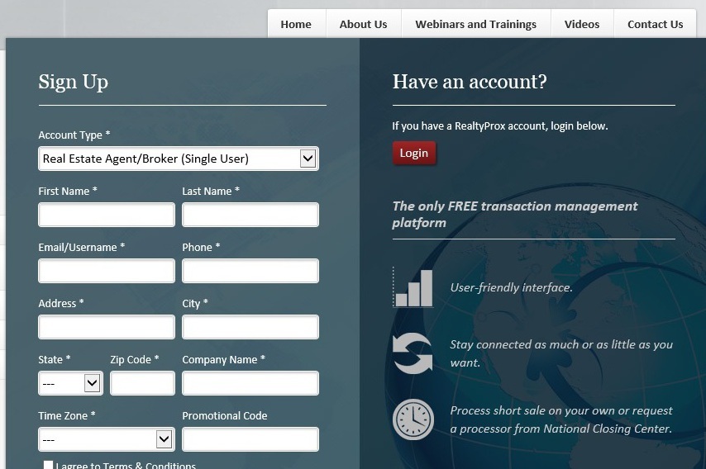Click 'User-friendly interface.' text
The width and height of the screenshot is (706, 469).
click(512, 288)
